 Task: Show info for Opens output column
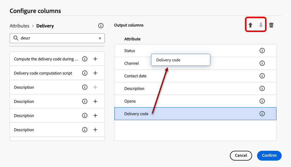tap(262, 101)
